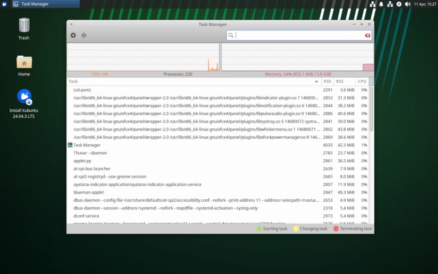Open the power manager panel icon
438x274 pixels.
tap(399, 4)
